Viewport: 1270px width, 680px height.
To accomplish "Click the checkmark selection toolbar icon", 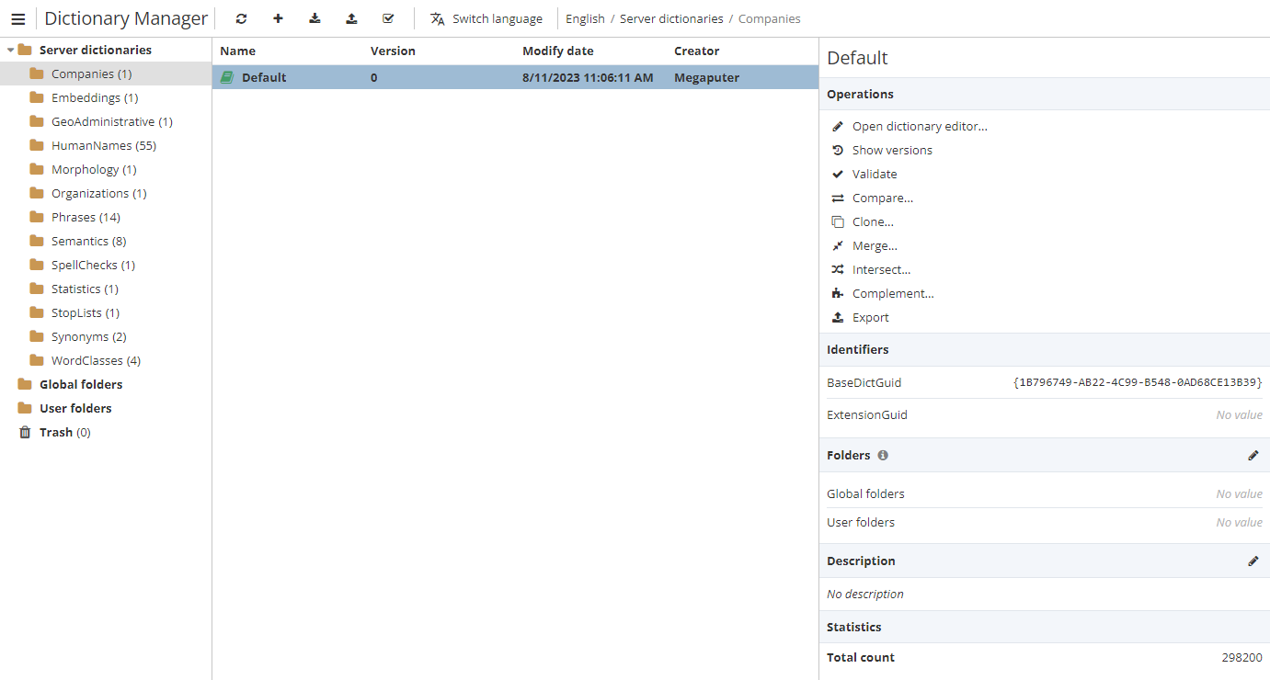I will pos(388,17).
